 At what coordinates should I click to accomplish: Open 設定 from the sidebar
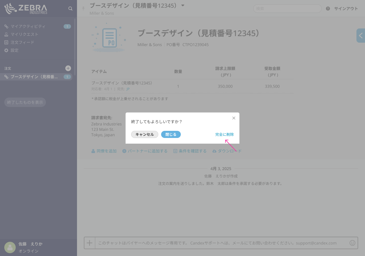click(x=15, y=50)
